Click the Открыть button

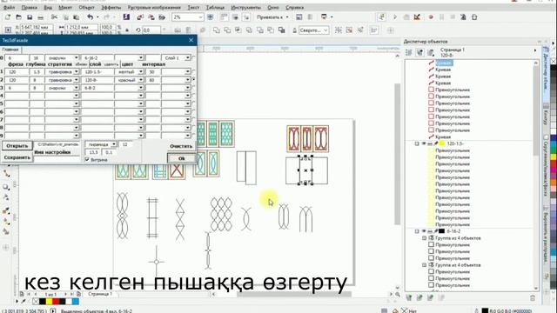17,146
